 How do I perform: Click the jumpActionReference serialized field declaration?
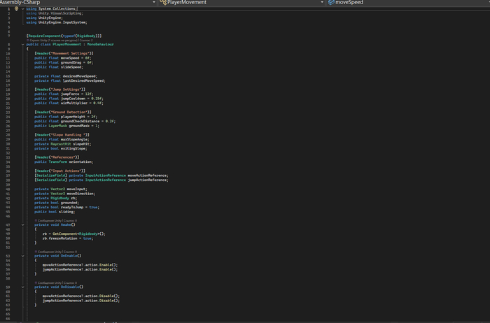pyautogui.click(x=148, y=180)
